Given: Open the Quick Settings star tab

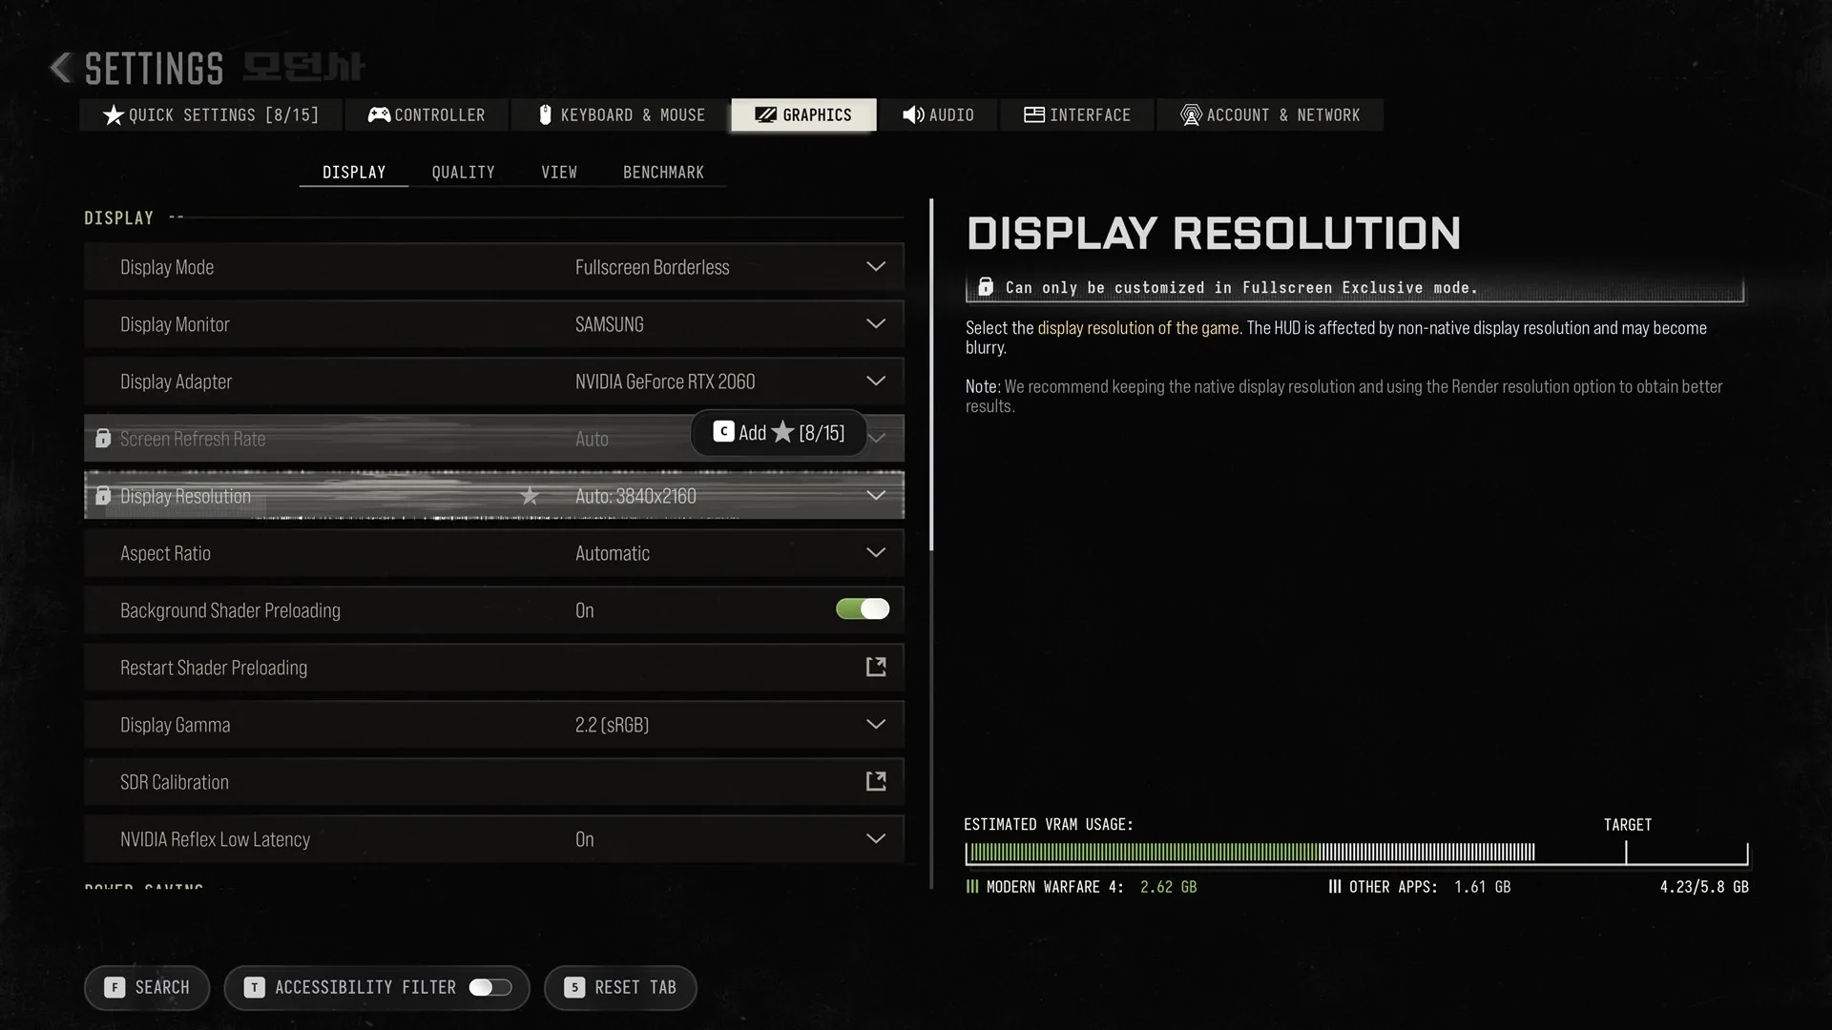Looking at the screenshot, I should [x=211, y=114].
